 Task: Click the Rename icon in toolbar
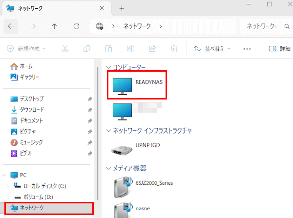130,49
